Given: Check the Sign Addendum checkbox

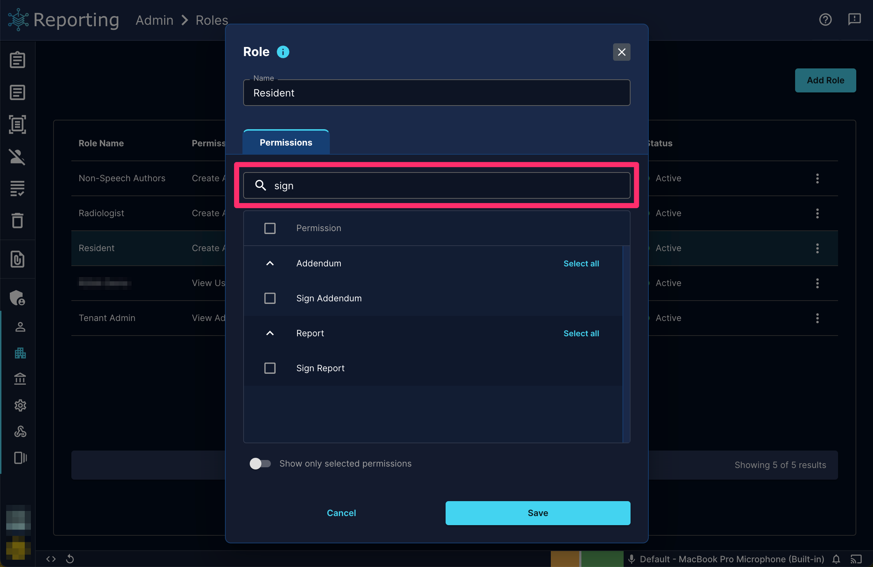Looking at the screenshot, I should pyautogui.click(x=270, y=298).
